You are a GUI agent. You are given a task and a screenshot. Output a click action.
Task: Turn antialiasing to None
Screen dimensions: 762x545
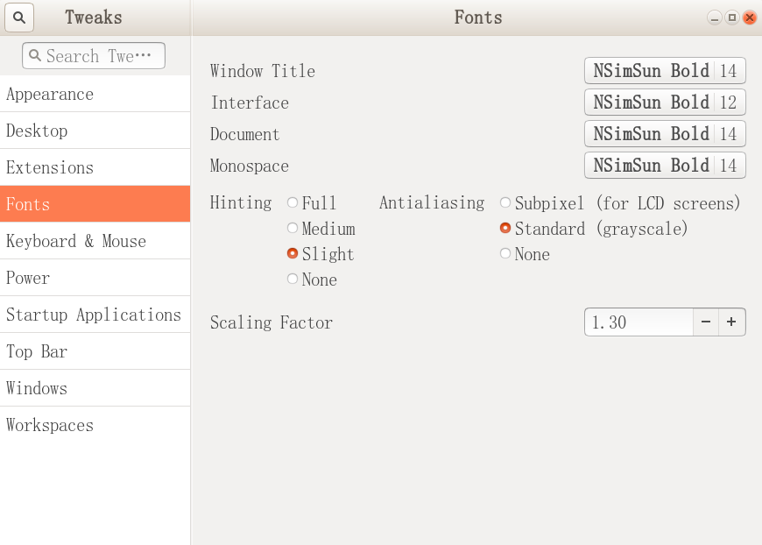pos(505,254)
